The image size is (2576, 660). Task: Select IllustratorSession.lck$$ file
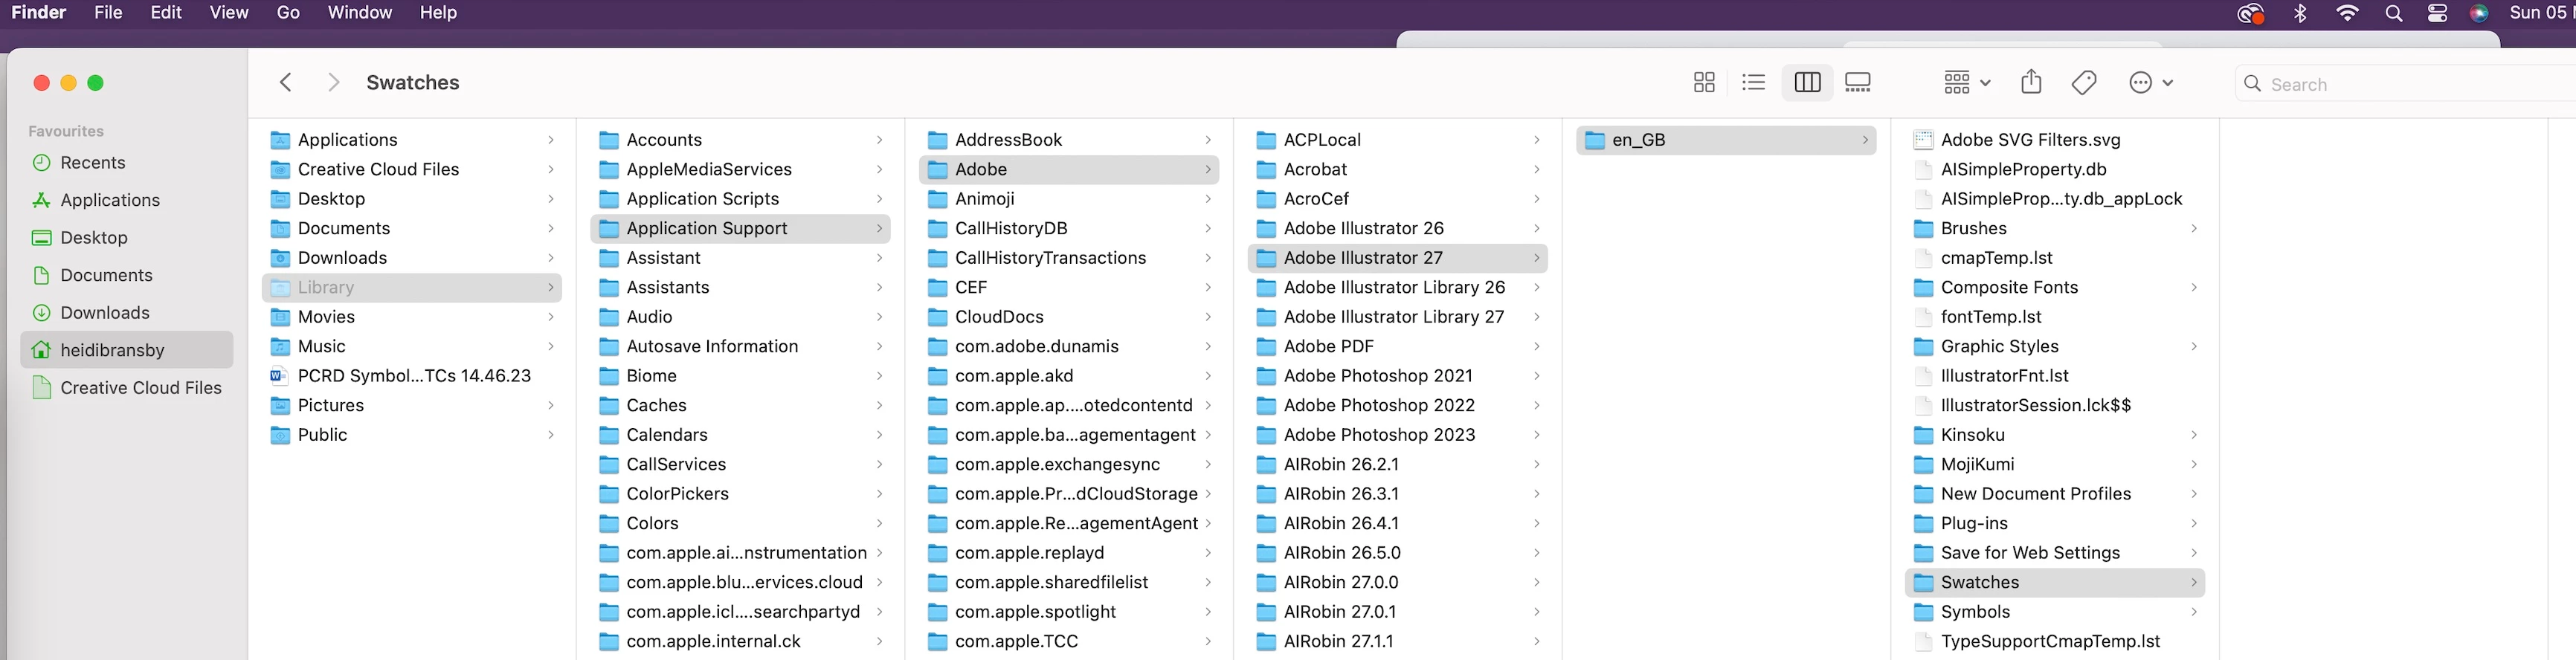pyautogui.click(x=2055, y=406)
